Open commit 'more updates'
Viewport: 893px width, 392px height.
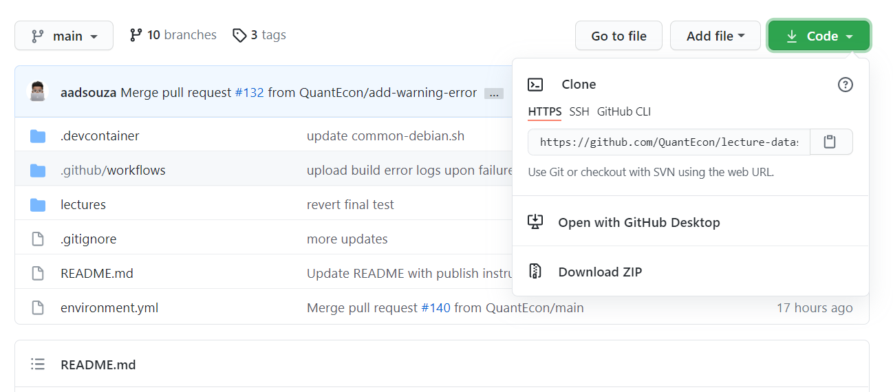click(x=347, y=239)
